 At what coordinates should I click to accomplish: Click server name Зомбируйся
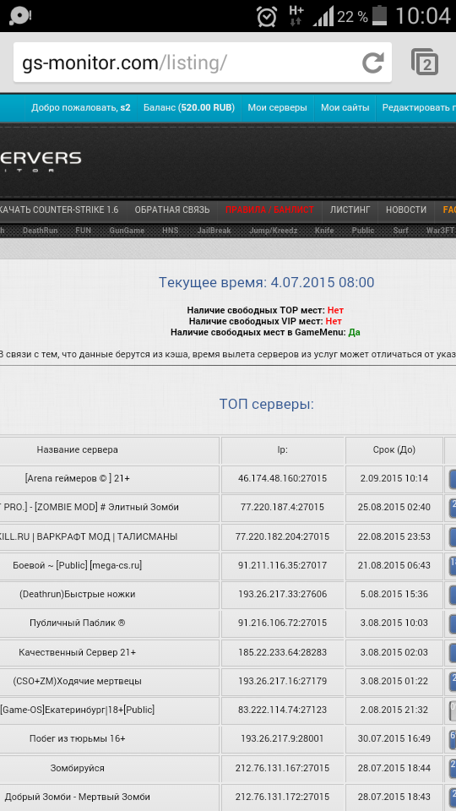77,768
